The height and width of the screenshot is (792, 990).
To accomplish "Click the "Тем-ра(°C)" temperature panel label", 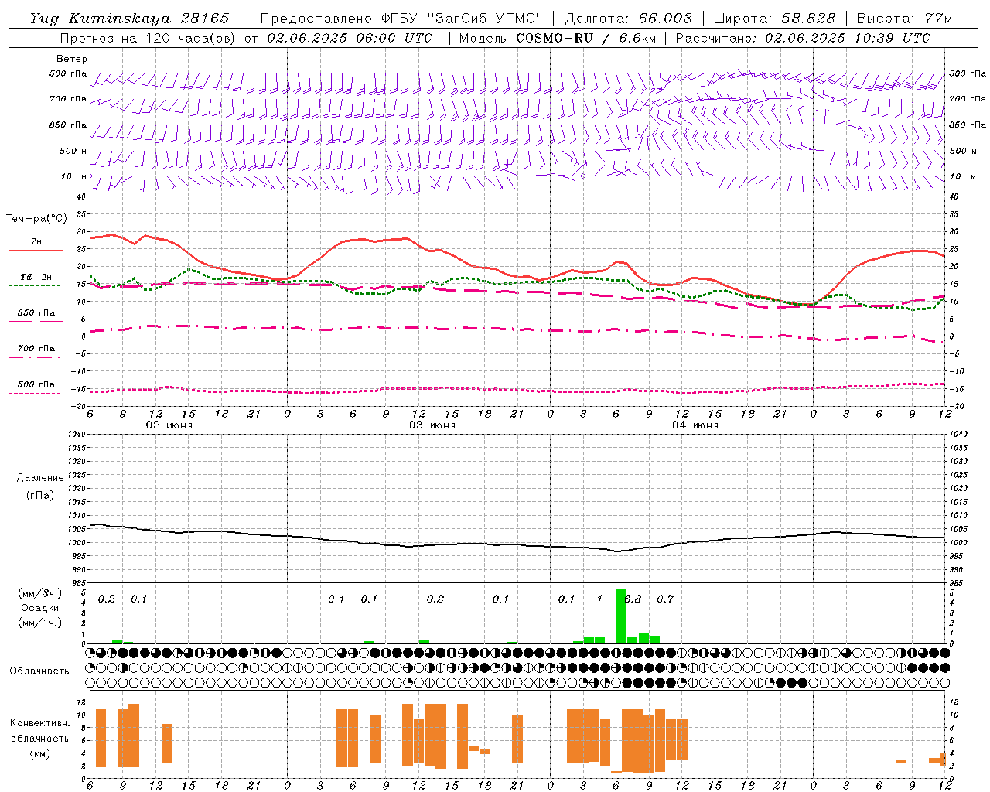I will [x=36, y=218].
